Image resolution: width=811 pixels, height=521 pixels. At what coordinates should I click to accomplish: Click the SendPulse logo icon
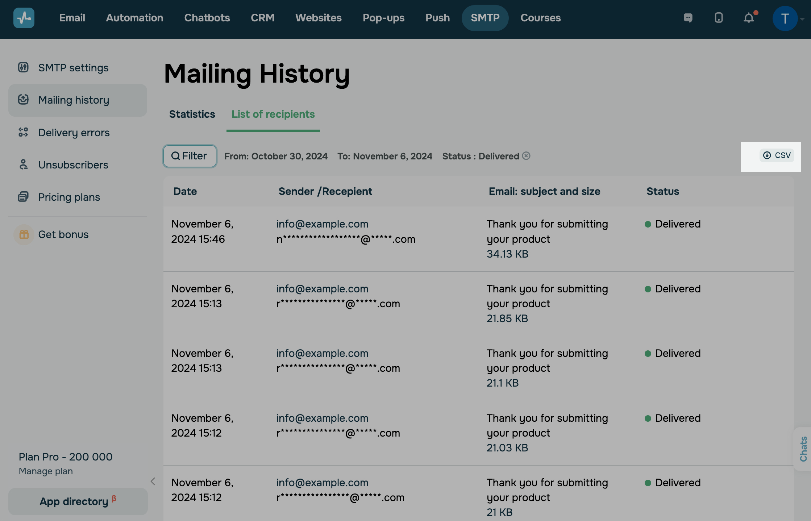24,18
